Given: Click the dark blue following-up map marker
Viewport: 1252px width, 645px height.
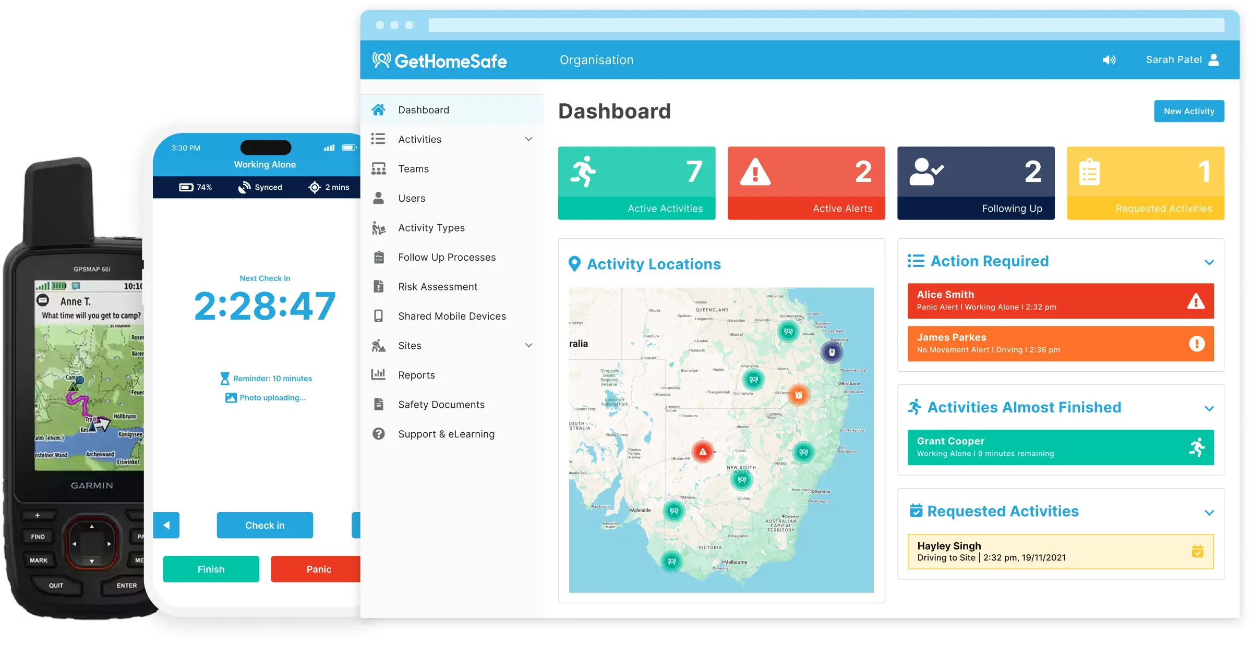Looking at the screenshot, I should pyautogui.click(x=832, y=352).
